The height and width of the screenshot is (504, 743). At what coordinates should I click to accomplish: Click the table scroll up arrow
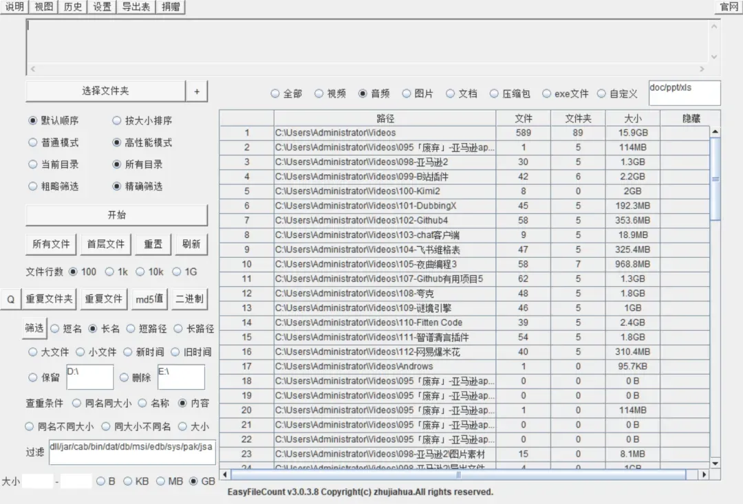point(715,131)
